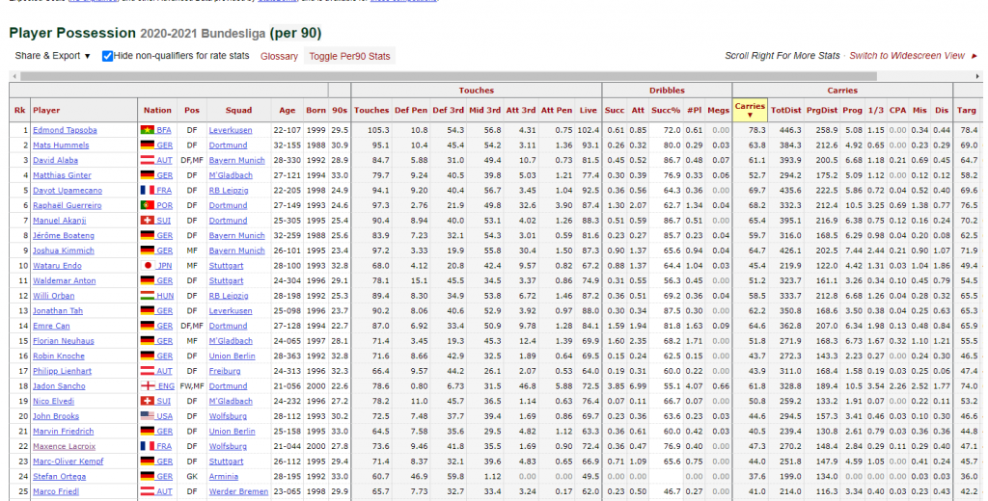Click the French flag in Dayot Upamecano's row
Screen dimensions: 988x501
pos(148,191)
